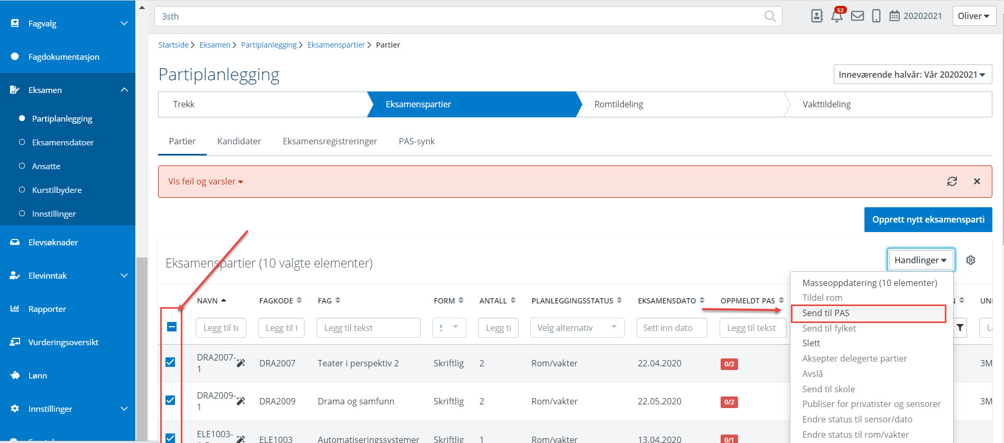1004x443 pixels.
Task: Refresh errors using the sync icon
Action: click(x=952, y=181)
